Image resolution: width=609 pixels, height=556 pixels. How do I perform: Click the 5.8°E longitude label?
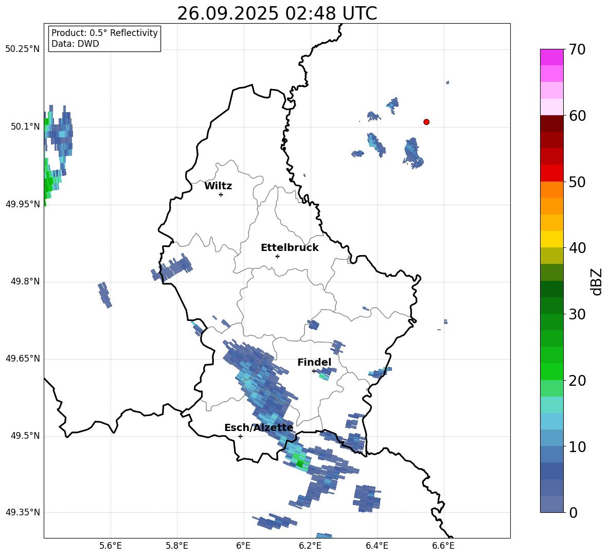177,546
